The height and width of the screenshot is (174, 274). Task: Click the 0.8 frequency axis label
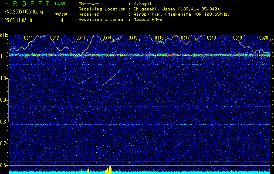[x=3, y=122]
